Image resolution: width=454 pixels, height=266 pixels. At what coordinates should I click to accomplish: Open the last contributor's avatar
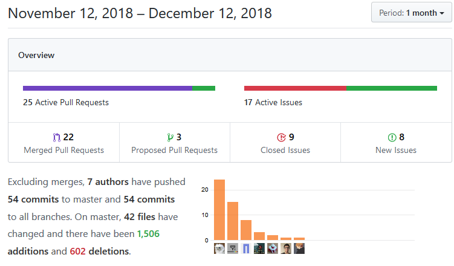(299, 248)
